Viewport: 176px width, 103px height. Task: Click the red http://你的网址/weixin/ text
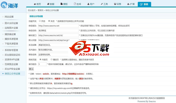(x=73, y=74)
